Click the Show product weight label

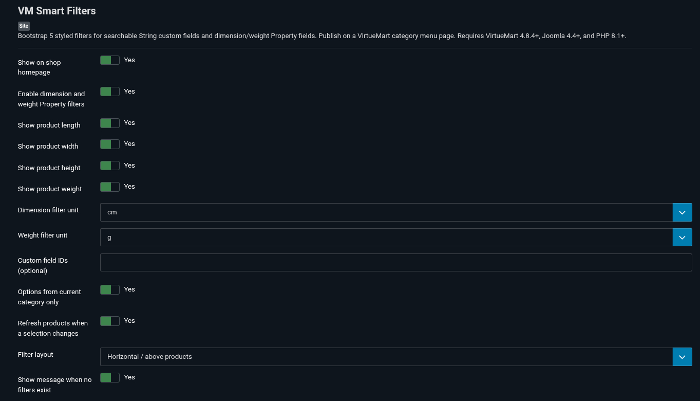[50, 189]
